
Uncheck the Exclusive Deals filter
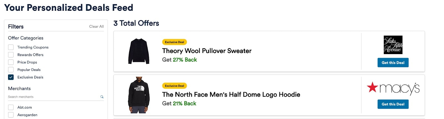pyautogui.click(x=11, y=77)
